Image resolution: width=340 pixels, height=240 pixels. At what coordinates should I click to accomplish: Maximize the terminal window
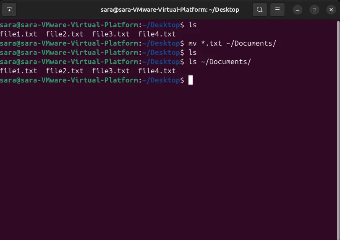(314, 9)
